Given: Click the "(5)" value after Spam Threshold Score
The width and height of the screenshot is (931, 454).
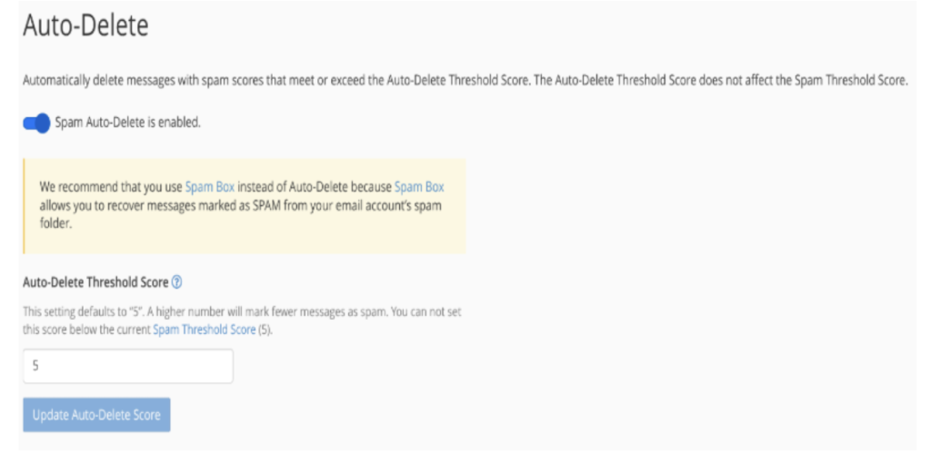Looking at the screenshot, I should pos(265,330).
